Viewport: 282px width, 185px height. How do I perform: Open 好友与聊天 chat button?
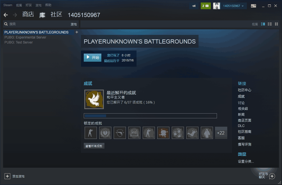click(267, 176)
